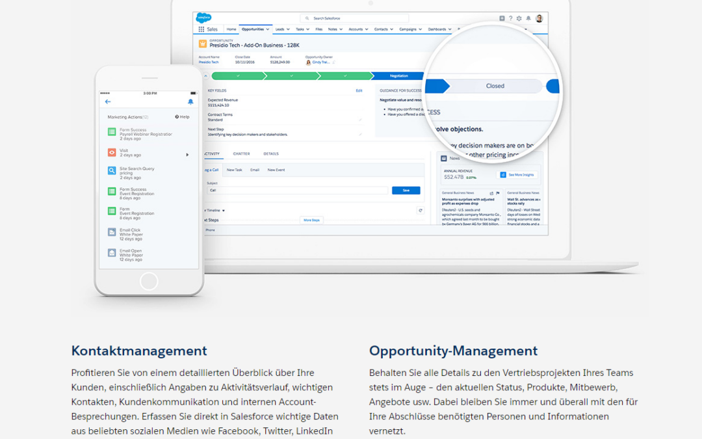The height and width of the screenshot is (439, 702).
Task: Open the Contacts tab dropdown arrow
Action: 391,29
